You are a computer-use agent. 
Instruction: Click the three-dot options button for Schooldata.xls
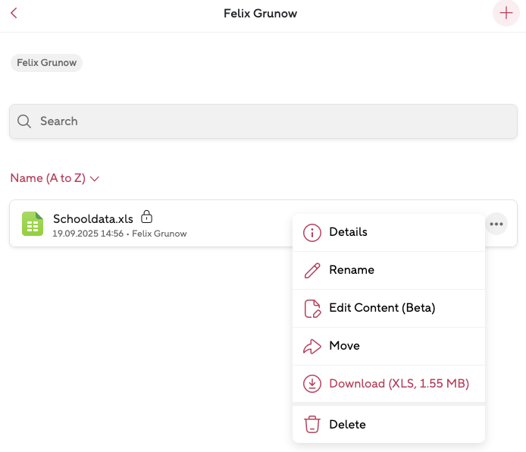(x=496, y=224)
